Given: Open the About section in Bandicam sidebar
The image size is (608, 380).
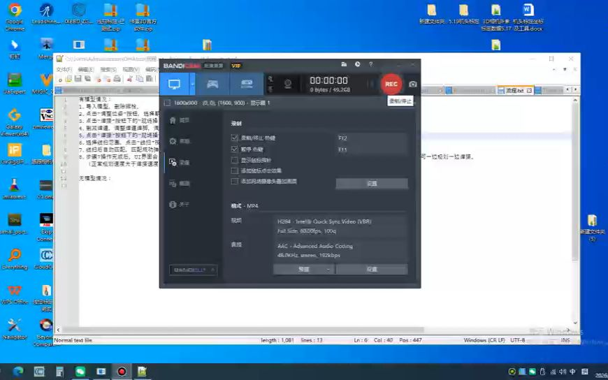Looking at the screenshot, I should coord(180,205).
